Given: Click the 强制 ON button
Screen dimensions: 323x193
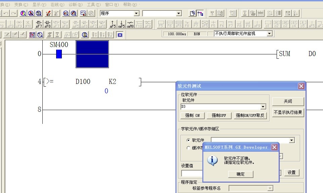Looking at the screenshot, I should pos(192,115).
